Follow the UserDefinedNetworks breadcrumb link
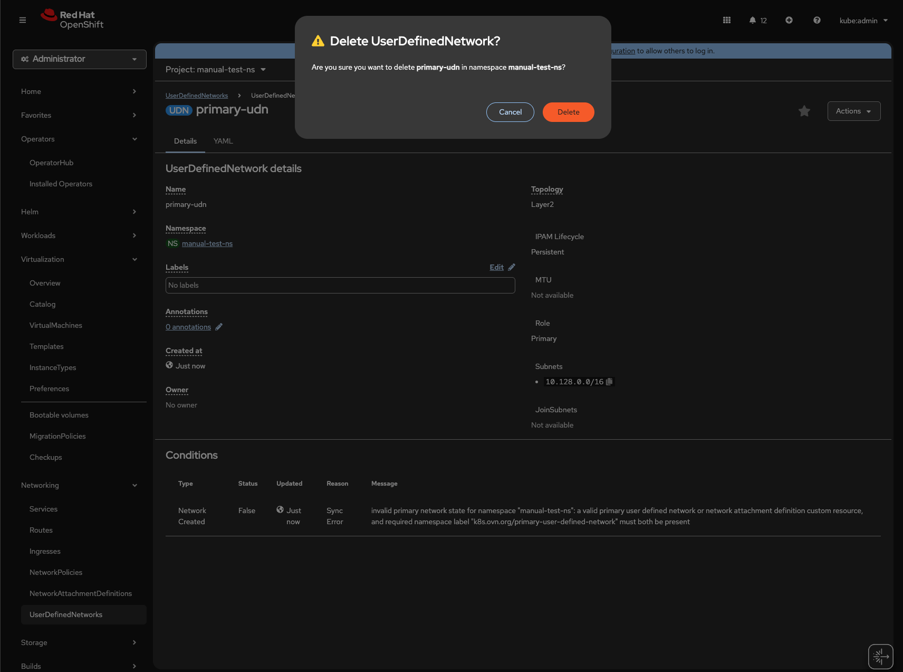 pyautogui.click(x=197, y=96)
